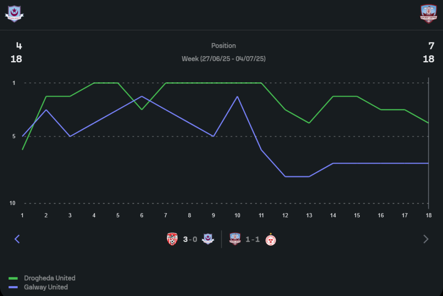Click the Week date range label

[223, 58]
